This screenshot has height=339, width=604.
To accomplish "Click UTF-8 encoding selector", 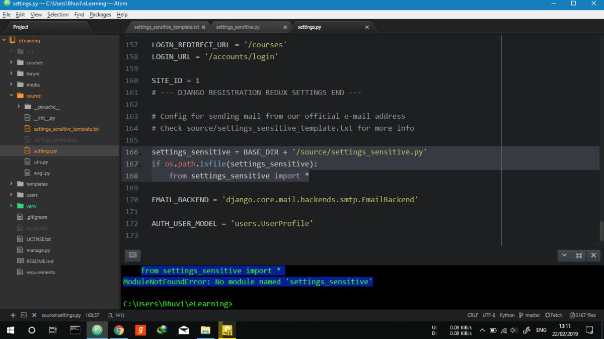I will (489, 315).
